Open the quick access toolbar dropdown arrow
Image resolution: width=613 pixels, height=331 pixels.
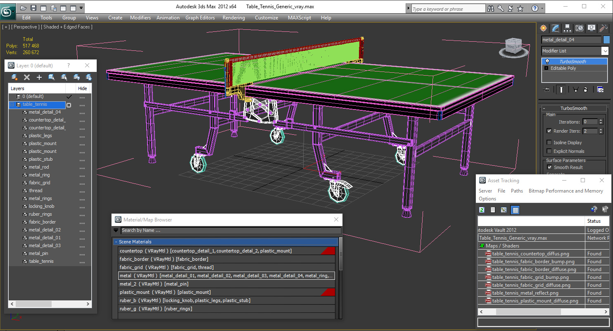coord(81,8)
